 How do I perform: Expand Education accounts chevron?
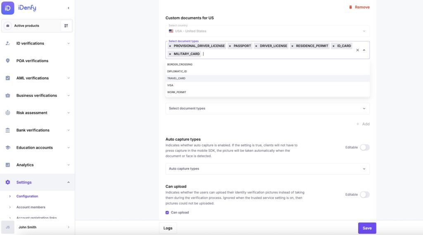click(69, 147)
